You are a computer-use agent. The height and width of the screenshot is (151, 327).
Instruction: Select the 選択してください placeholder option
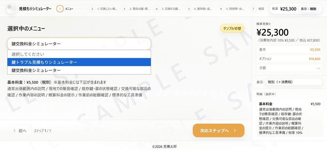79,54
